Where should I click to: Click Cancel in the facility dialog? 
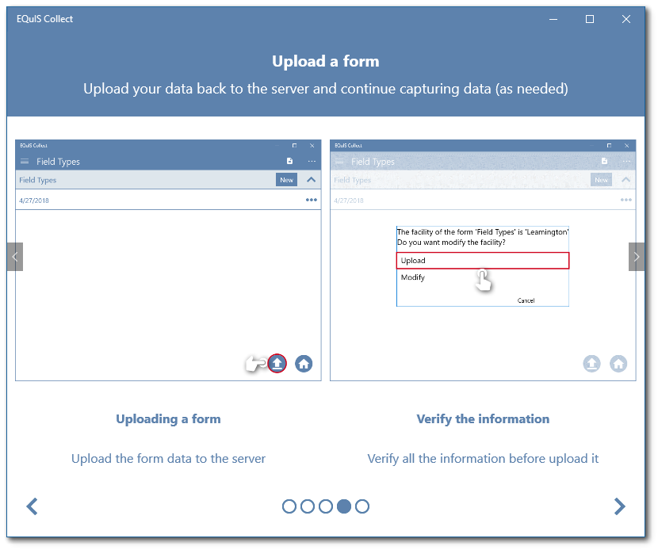pos(526,300)
